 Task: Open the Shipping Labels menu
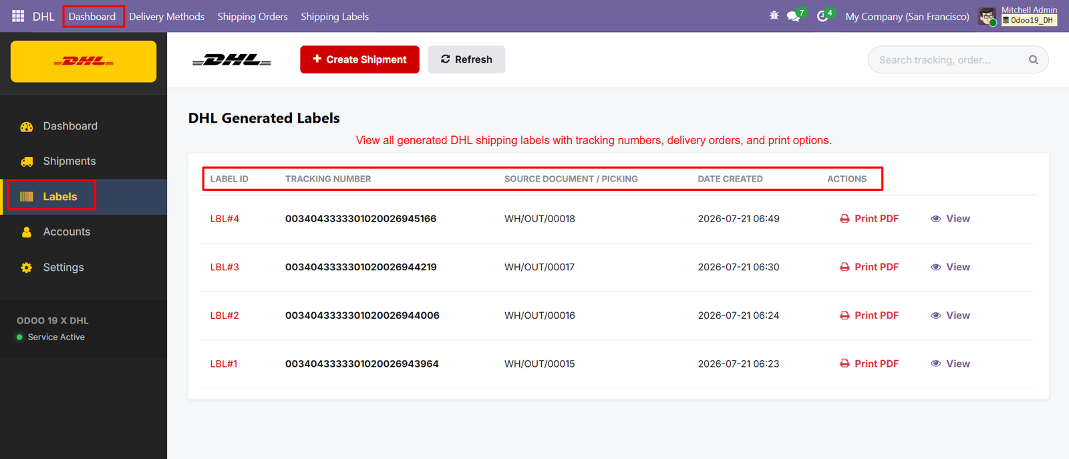(335, 16)
